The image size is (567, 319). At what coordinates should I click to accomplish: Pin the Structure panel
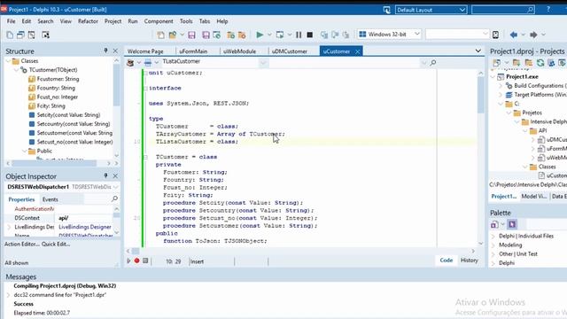point(105,51)
